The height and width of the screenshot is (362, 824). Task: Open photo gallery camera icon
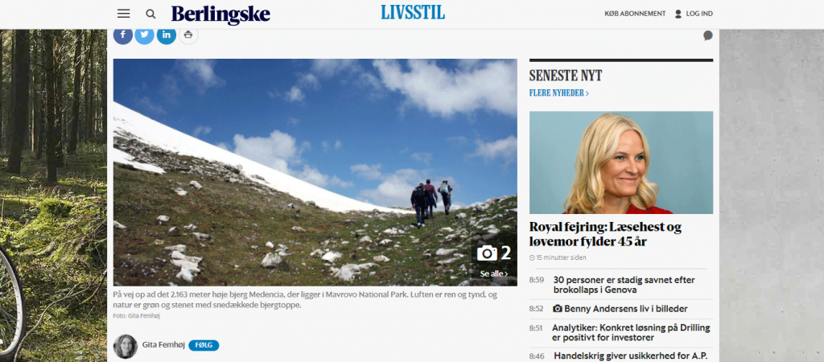[x=487, y=253]
